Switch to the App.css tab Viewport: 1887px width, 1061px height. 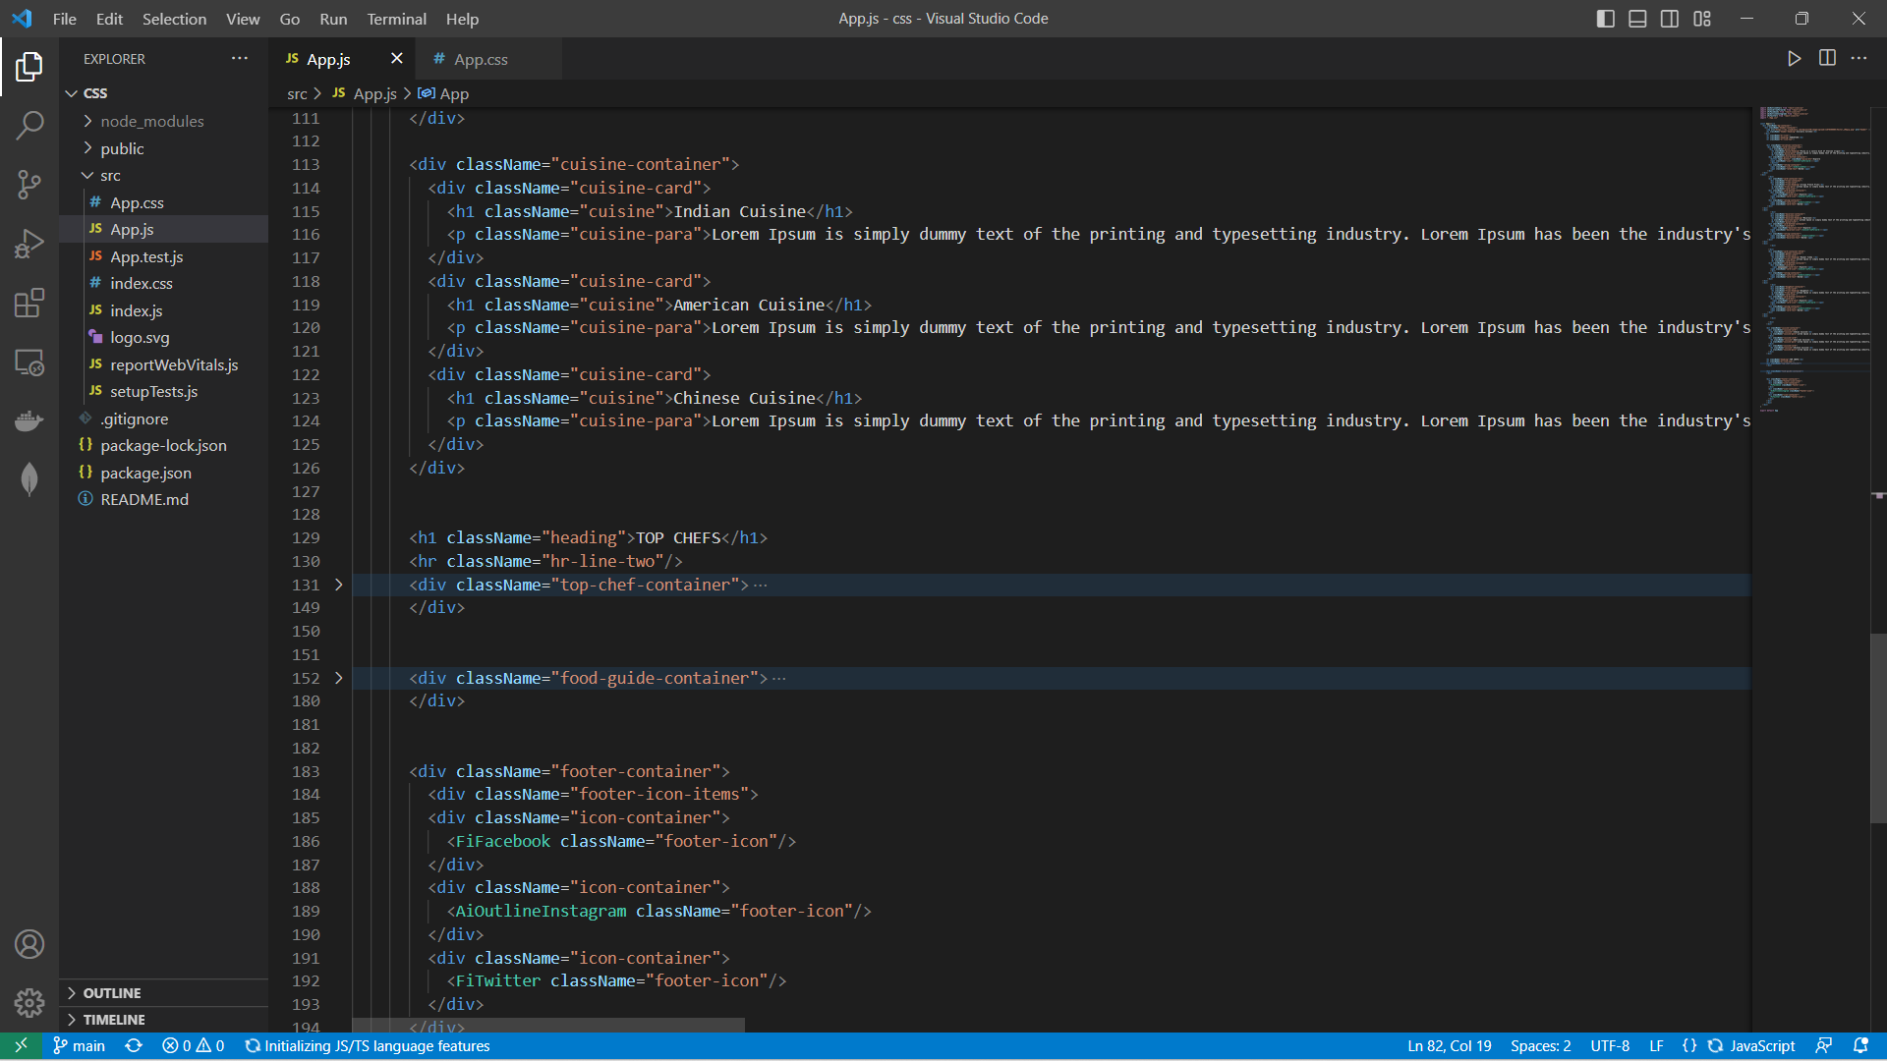pos(482,59)
